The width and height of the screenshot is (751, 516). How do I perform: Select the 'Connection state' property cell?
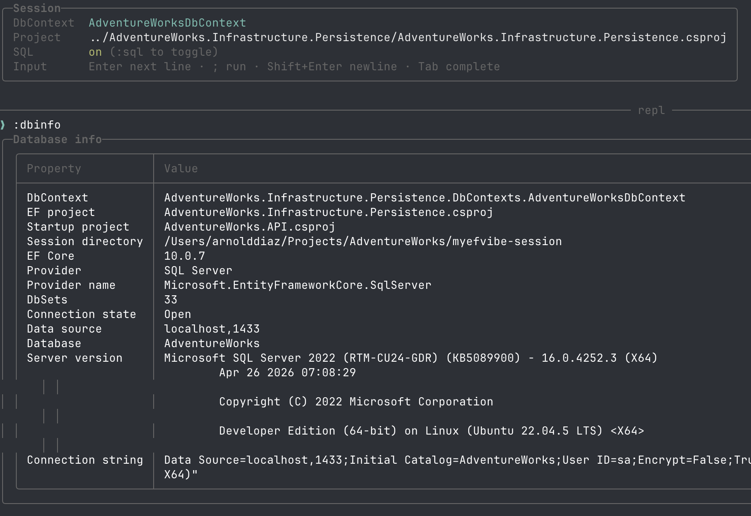pos(82,314)
